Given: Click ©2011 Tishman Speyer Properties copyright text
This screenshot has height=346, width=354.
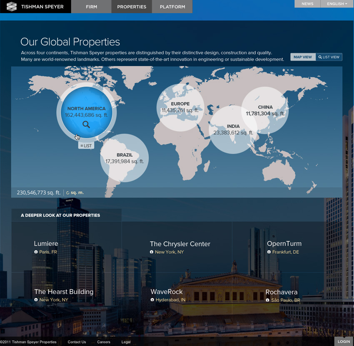Looking at the screenshot, I should [x=28, y=342].
